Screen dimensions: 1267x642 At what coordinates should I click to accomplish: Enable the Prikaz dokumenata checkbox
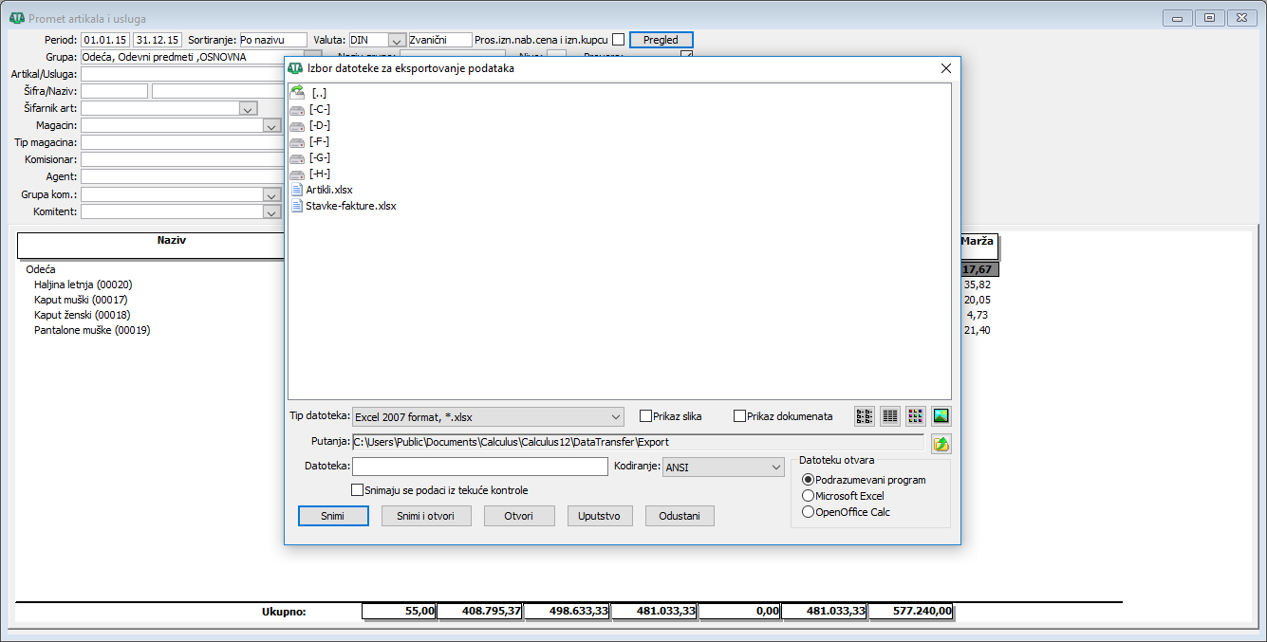click(740, 415)
